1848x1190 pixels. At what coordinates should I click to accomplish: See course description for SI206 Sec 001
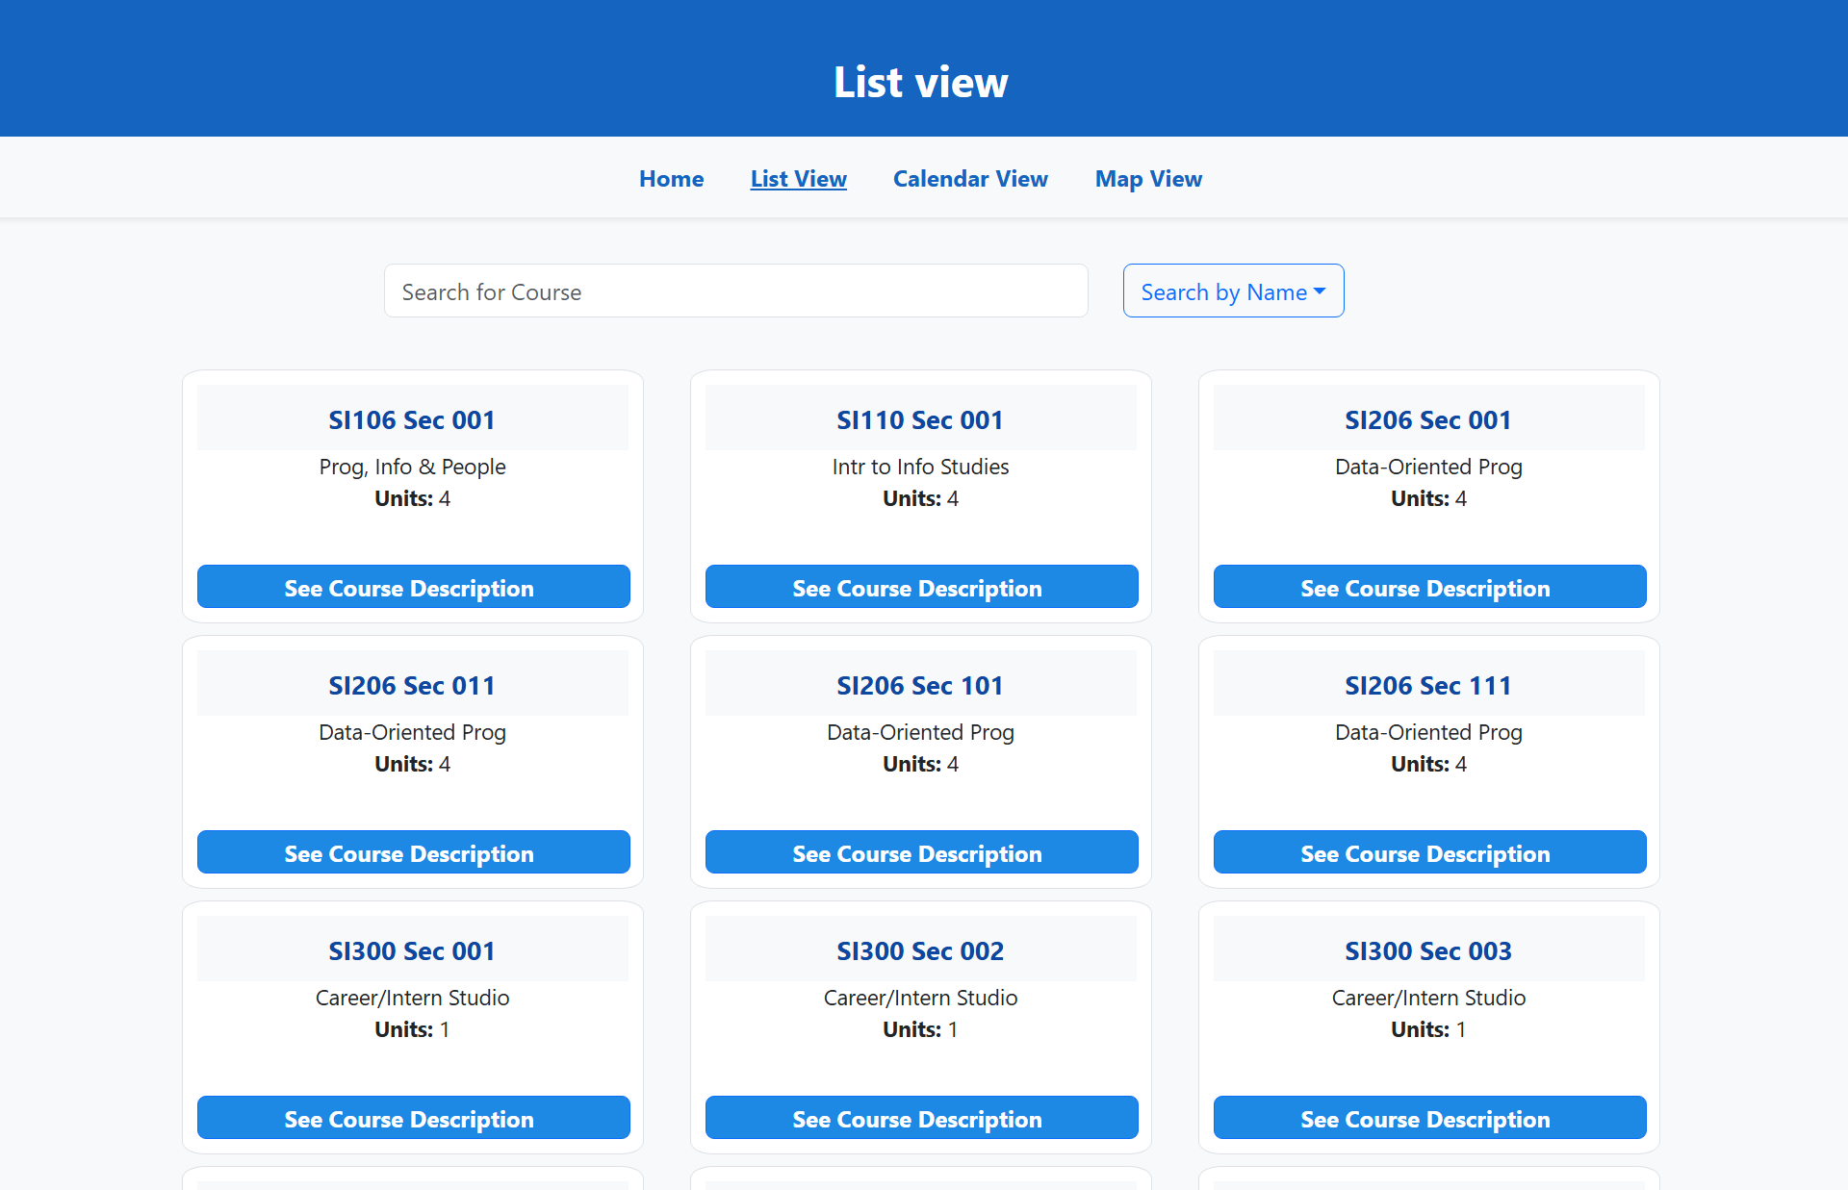click(x=1429, y=587)
